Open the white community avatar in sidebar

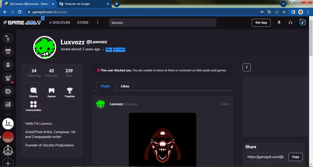coord(8,124)
